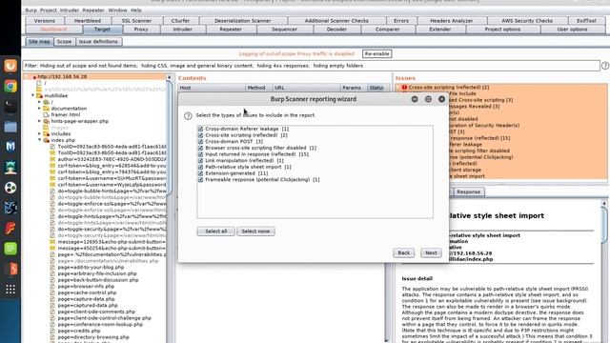
Task: Uncheck Path-relative style sheet import
Action: point(200,167)
